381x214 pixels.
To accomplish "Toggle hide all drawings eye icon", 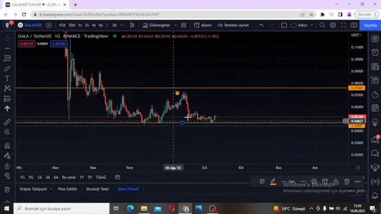I will click(x=7, y=176).
